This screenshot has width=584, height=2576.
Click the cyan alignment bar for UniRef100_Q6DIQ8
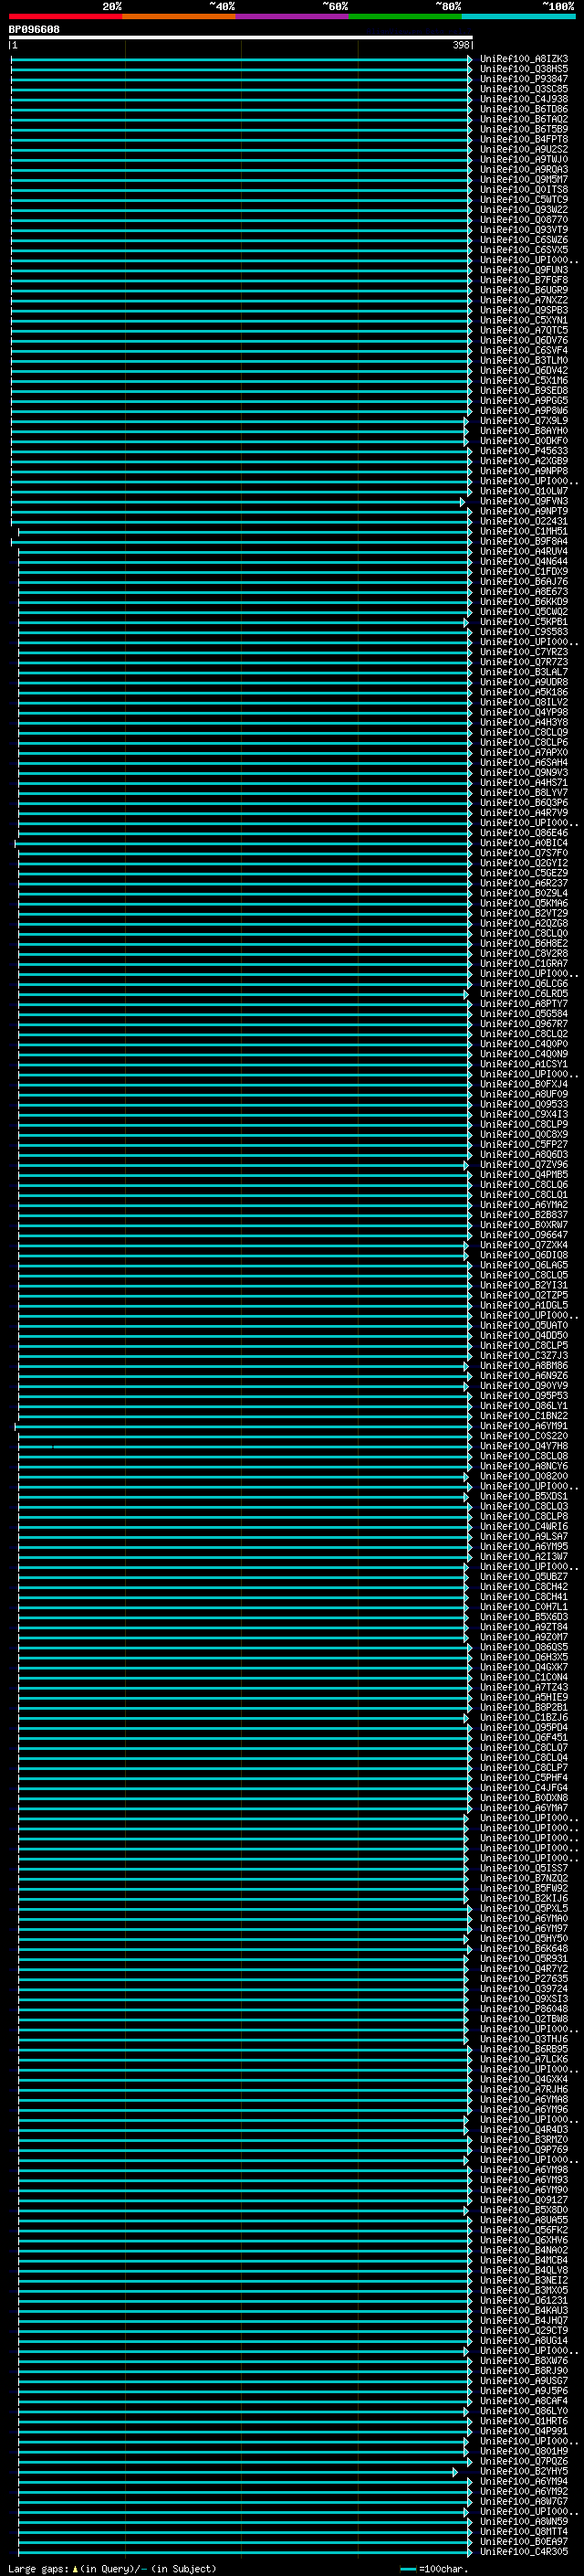click(243, 1255)
